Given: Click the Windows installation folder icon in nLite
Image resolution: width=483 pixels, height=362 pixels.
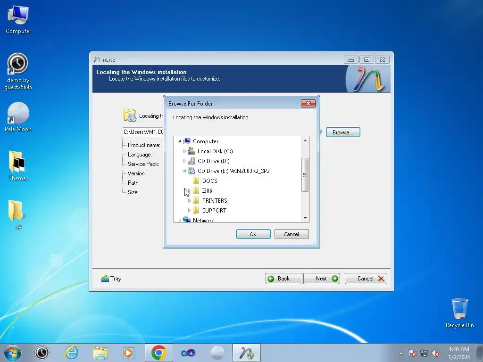Looking at the screenshot, I should pyautogui.click(x=130, y=115).
